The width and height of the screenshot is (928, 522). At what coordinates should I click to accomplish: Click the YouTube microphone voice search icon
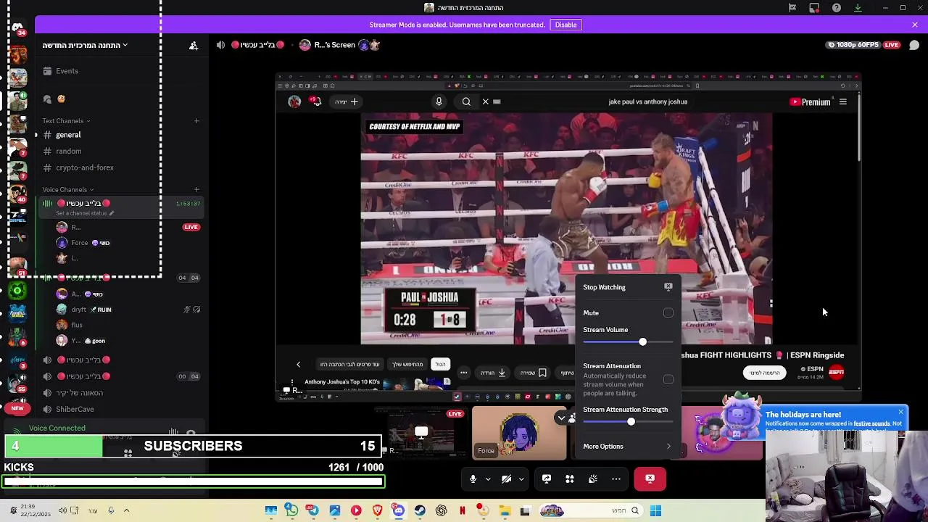439,101
